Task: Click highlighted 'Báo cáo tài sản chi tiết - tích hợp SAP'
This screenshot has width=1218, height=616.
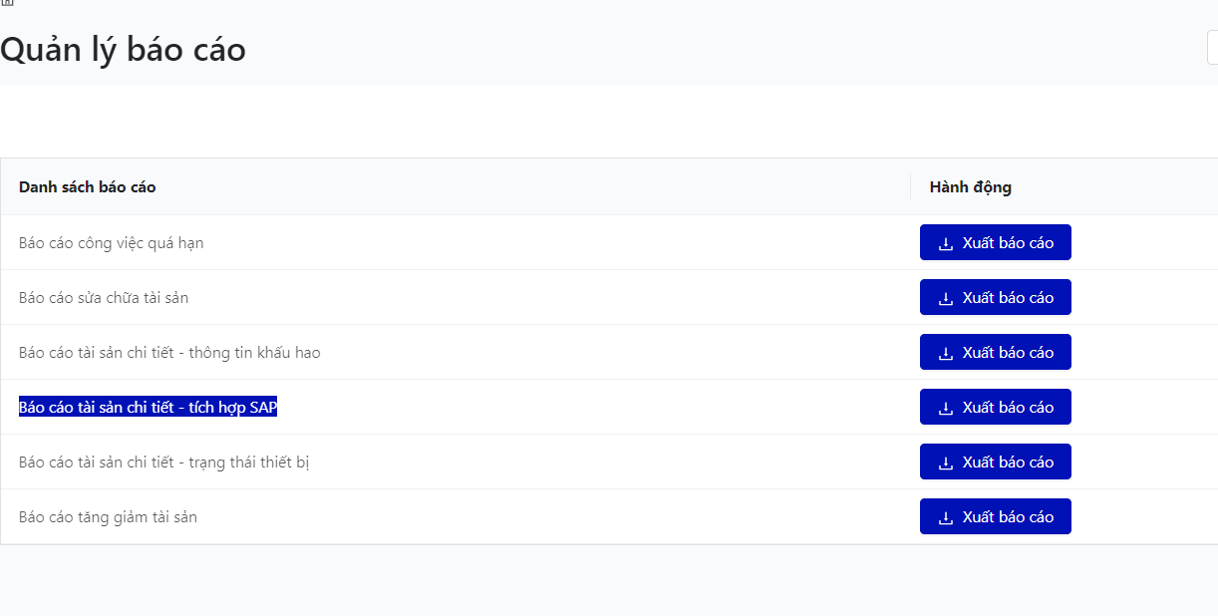Action: (x=148, y=408)
